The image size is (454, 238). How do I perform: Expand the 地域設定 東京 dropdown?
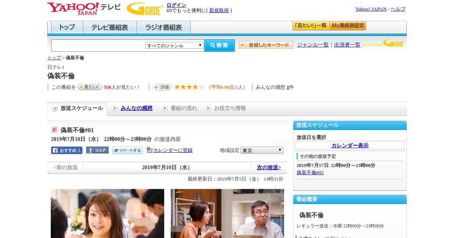pyautogui.click(x=262, y=150)
